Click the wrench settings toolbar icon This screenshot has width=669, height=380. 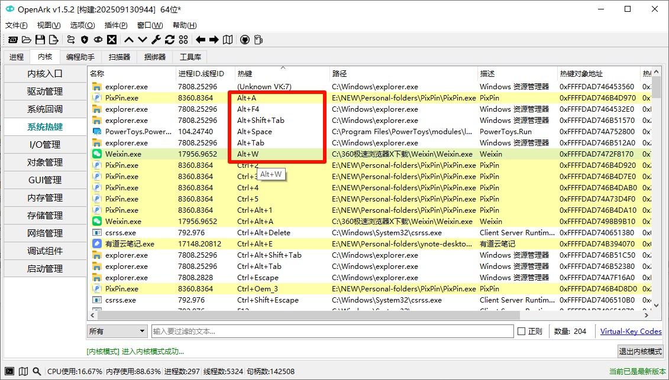[x=156, y=40]
